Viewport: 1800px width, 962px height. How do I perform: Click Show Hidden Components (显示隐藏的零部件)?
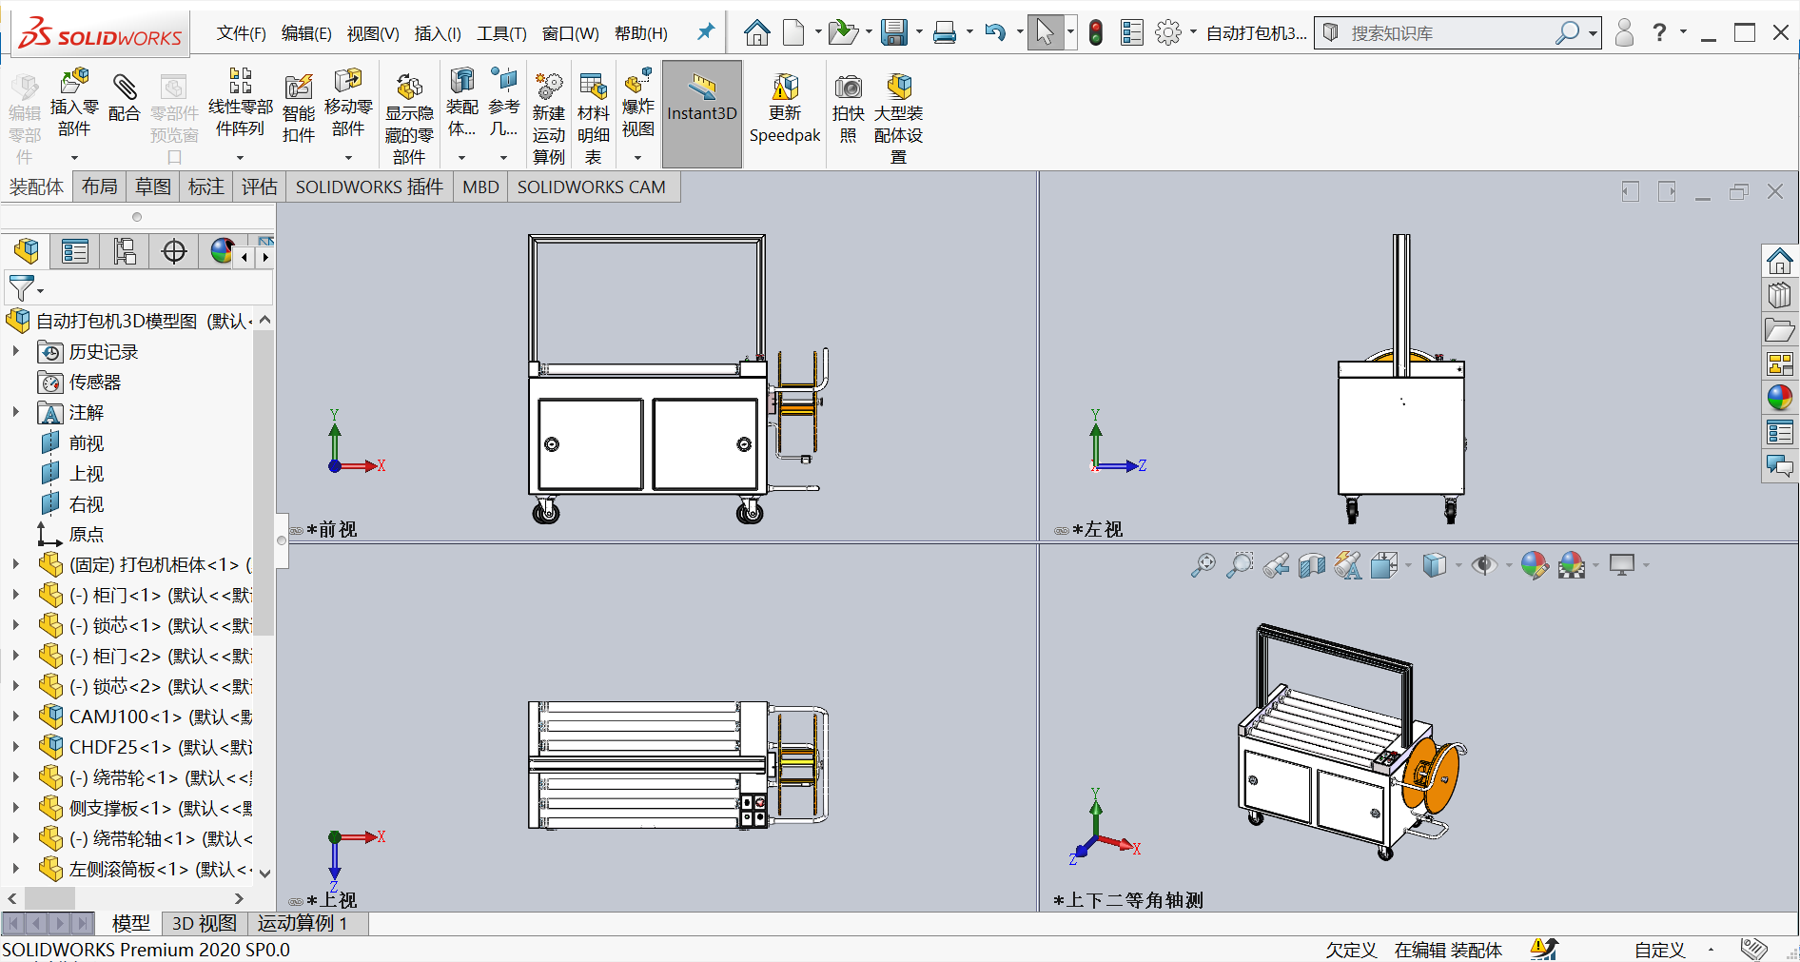coord(409,88)
